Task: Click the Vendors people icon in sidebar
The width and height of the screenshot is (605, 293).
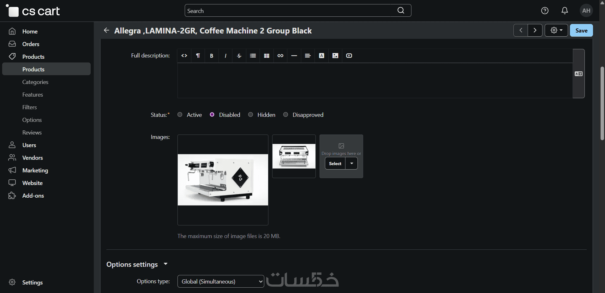Action: (12, 158)
